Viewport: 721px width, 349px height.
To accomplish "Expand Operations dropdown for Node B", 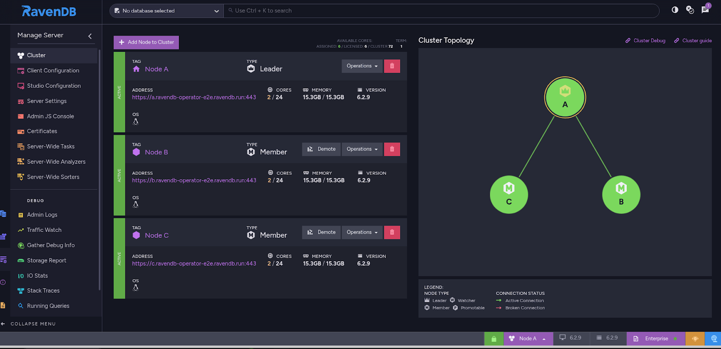I will [362, 149].
